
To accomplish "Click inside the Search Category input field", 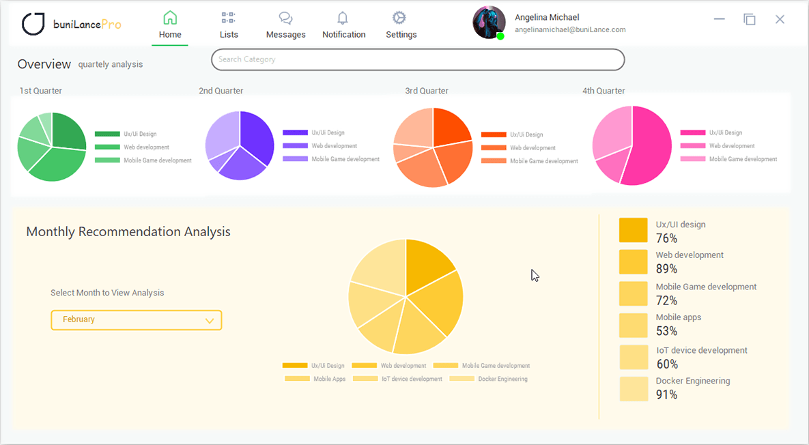I will click(x=418, y=59).
